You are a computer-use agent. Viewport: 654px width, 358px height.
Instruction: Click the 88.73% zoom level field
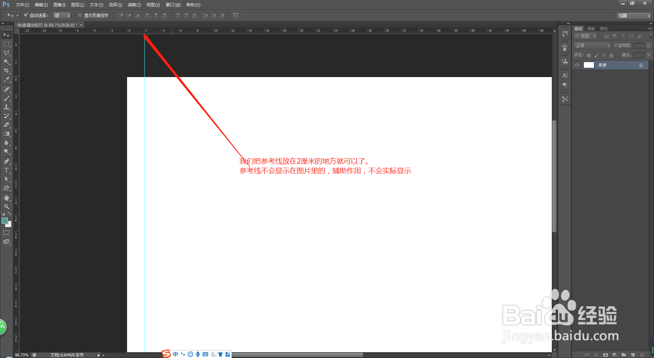[22, 355]
